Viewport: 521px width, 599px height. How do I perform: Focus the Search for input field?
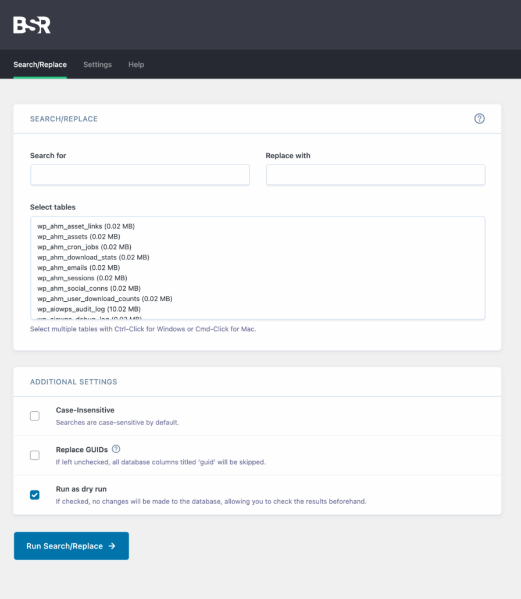140,175
